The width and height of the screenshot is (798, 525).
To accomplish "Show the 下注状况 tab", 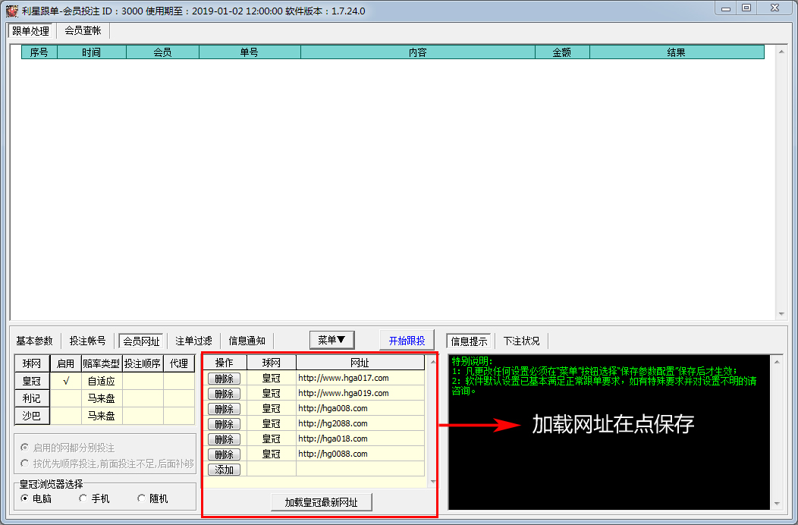I will [522, 341].
